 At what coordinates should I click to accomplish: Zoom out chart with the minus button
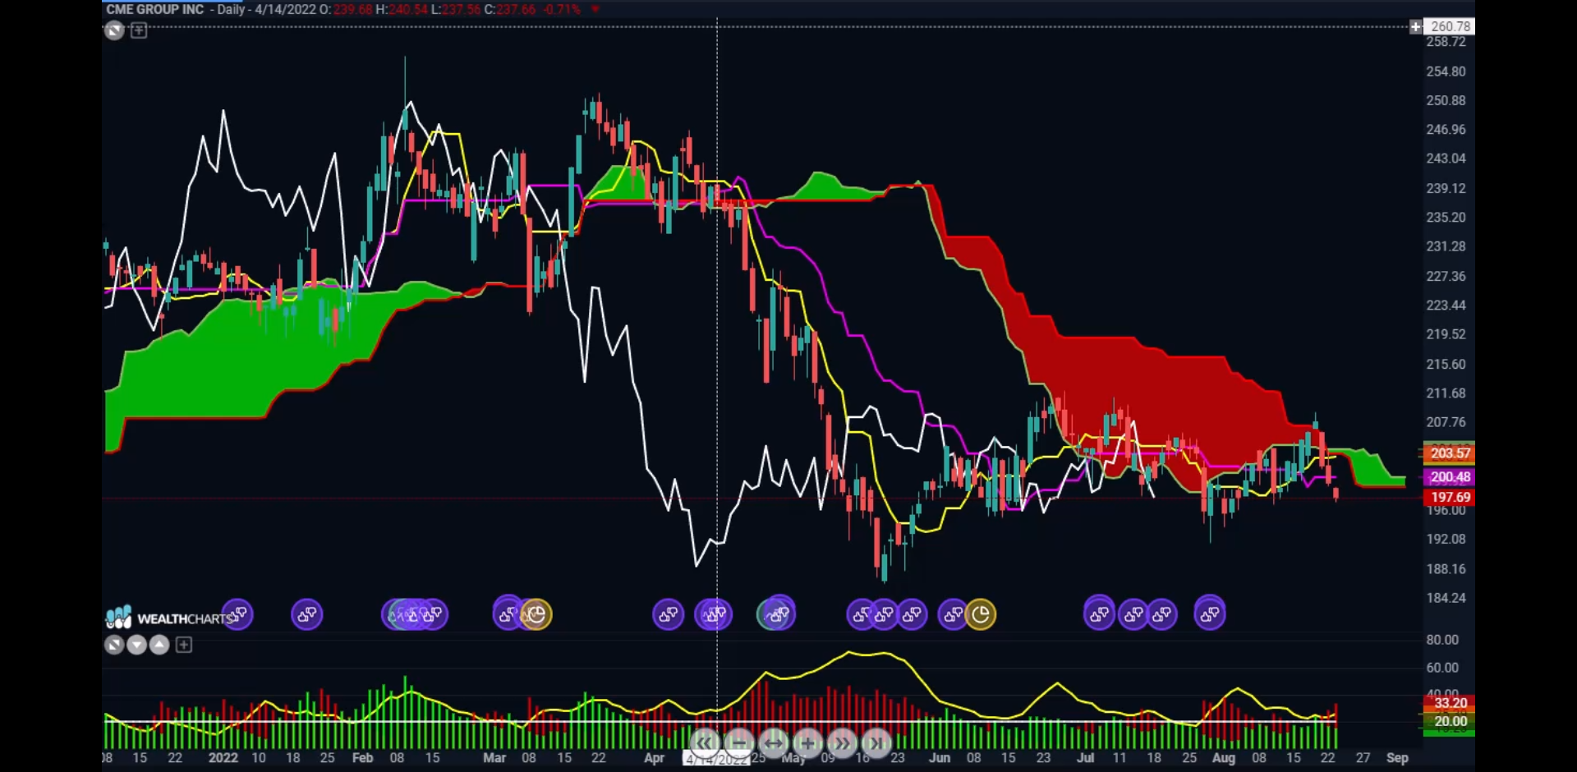738,743
